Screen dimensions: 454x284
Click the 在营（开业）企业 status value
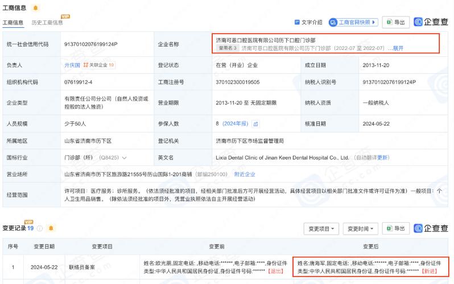pyautogui.click(x=237, y=65)
